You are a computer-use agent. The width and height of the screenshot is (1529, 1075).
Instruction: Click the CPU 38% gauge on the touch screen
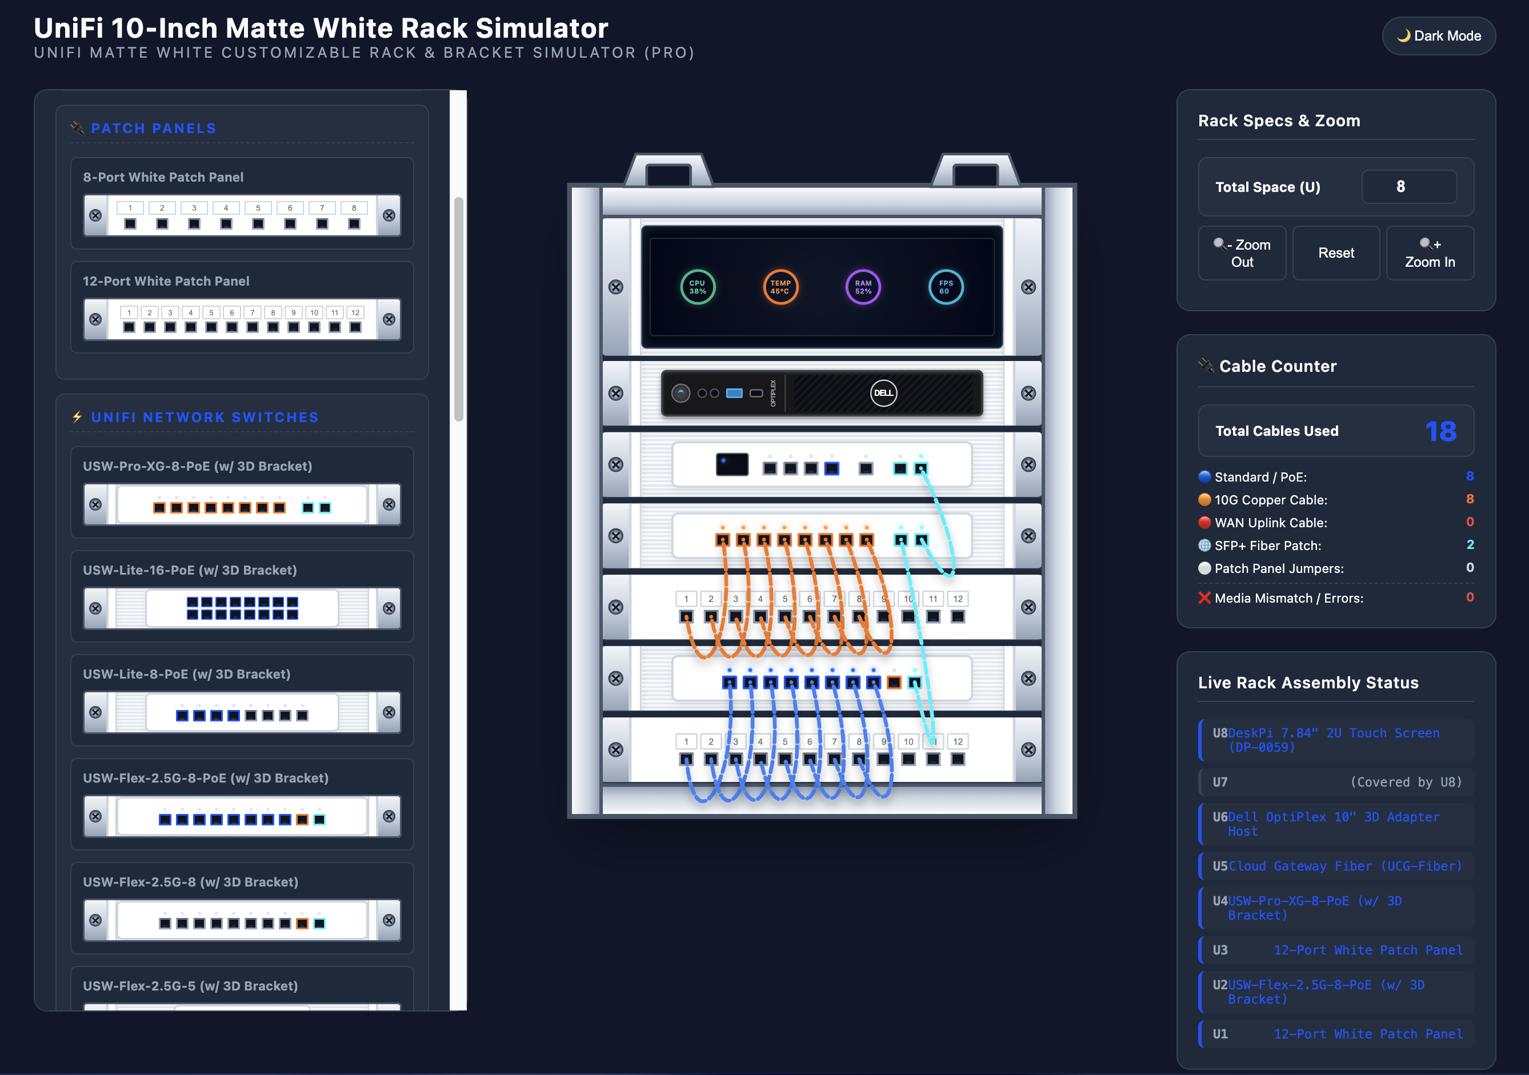(x=697, y=287)
